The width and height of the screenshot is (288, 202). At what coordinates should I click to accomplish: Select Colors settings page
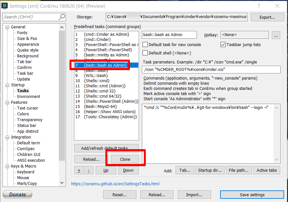pyautogui.click(x=23, y=114)
